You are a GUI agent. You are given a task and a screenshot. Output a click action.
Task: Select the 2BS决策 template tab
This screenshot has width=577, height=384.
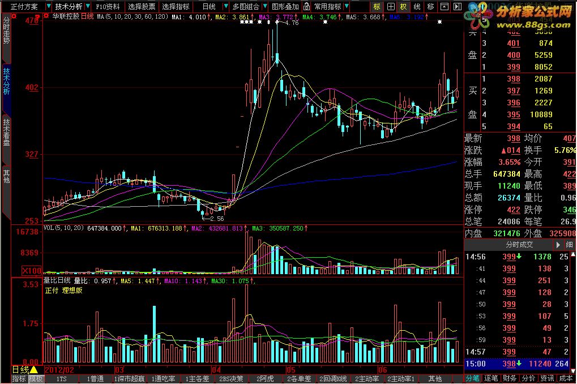click(231, 379)
